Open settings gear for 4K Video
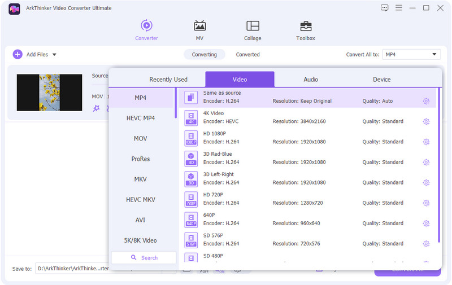The height and width of the screenshot is (285, 452). (426, 121)
